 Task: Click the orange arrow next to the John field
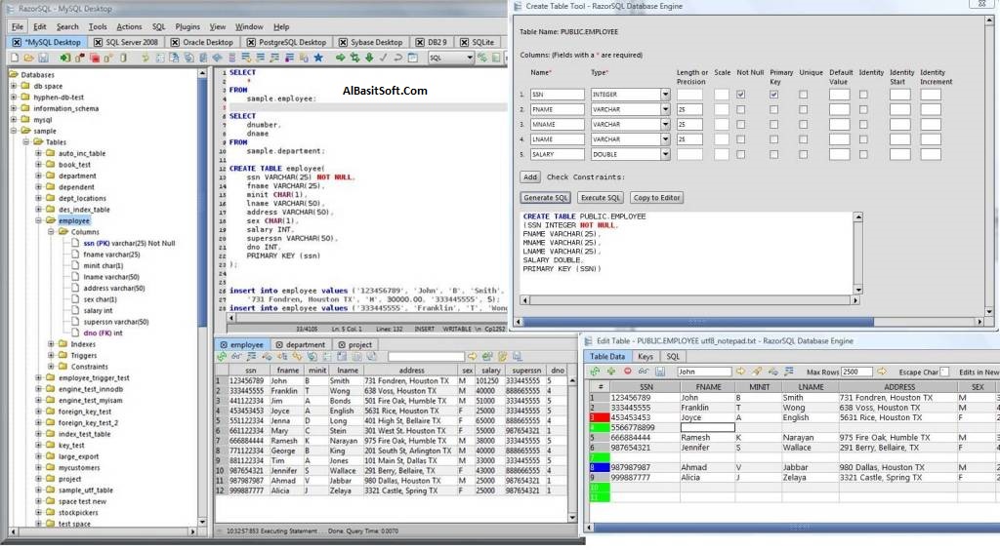(x=740, y=372)
